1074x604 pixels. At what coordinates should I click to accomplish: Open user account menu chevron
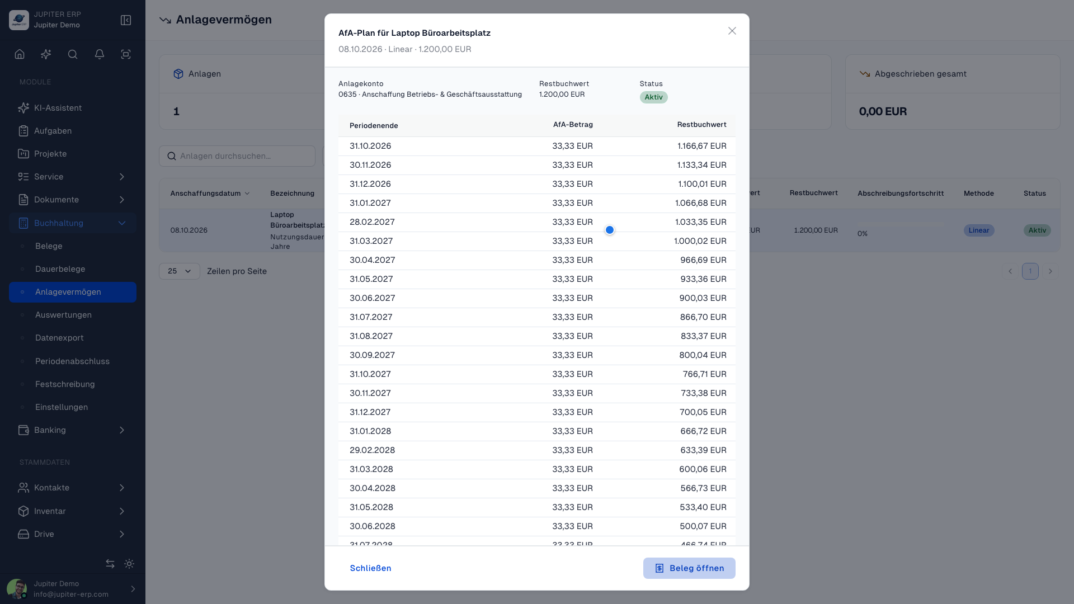click(133, 589)
